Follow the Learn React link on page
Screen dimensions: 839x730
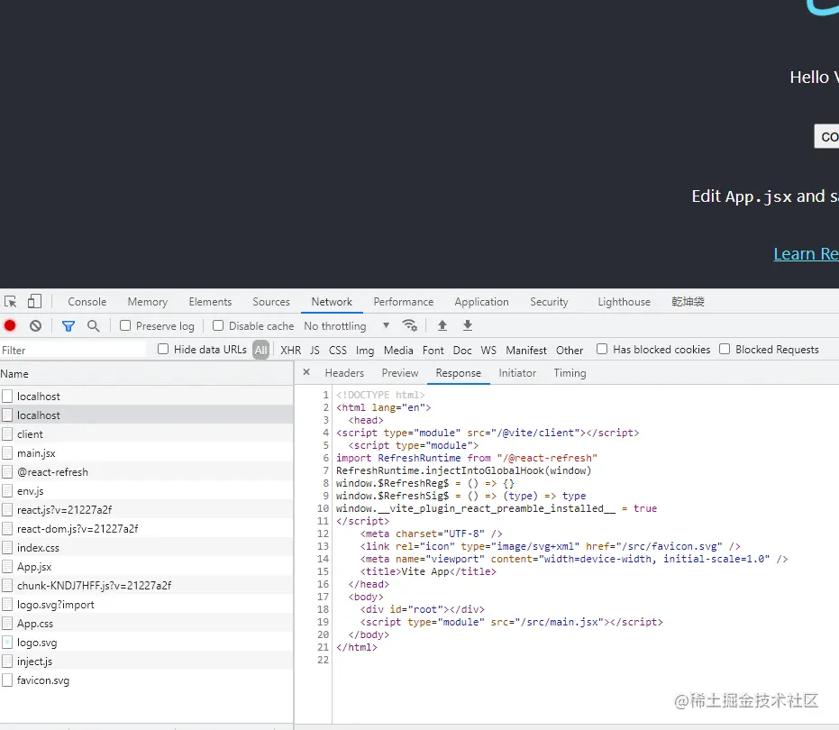806,253
